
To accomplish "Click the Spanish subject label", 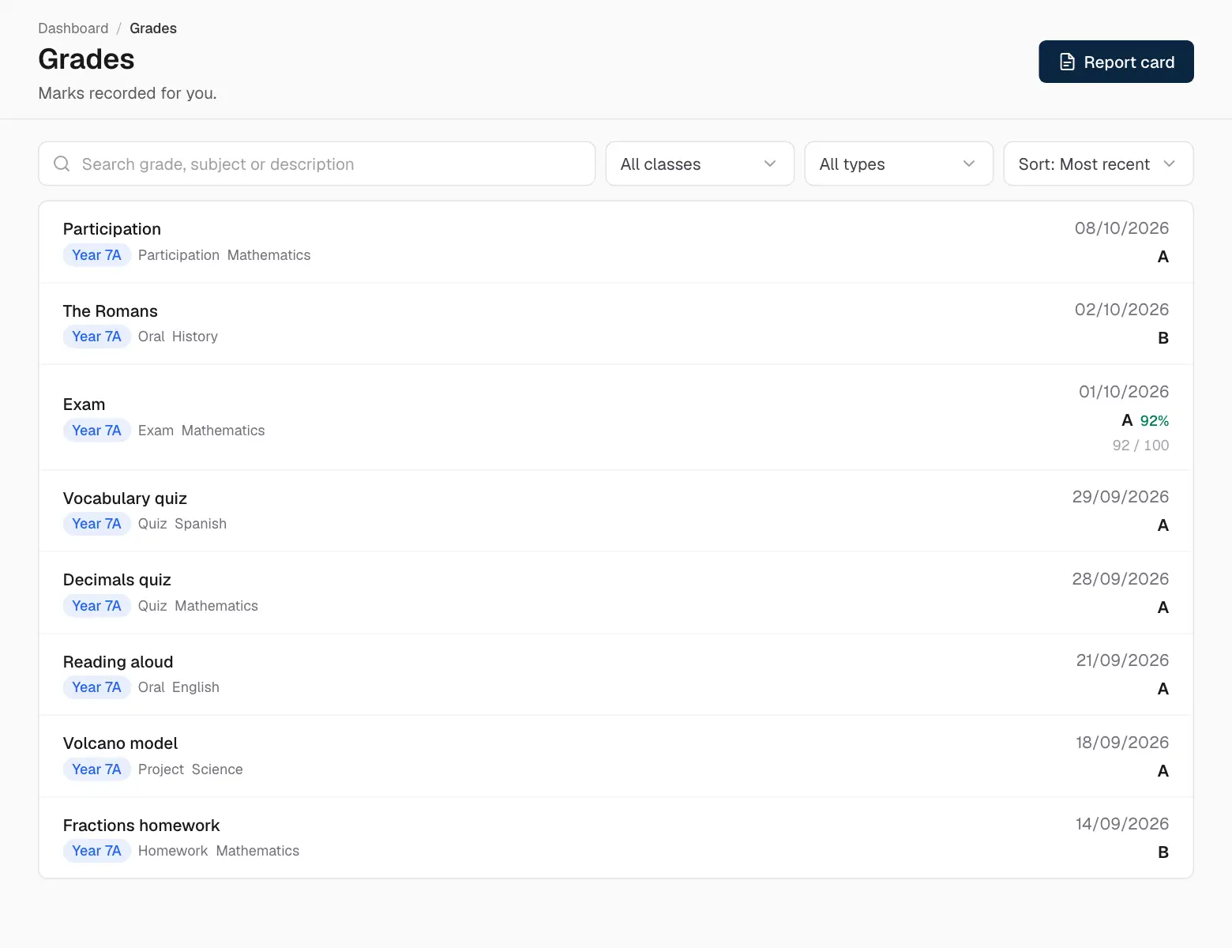I will click(x=201, y=524).
